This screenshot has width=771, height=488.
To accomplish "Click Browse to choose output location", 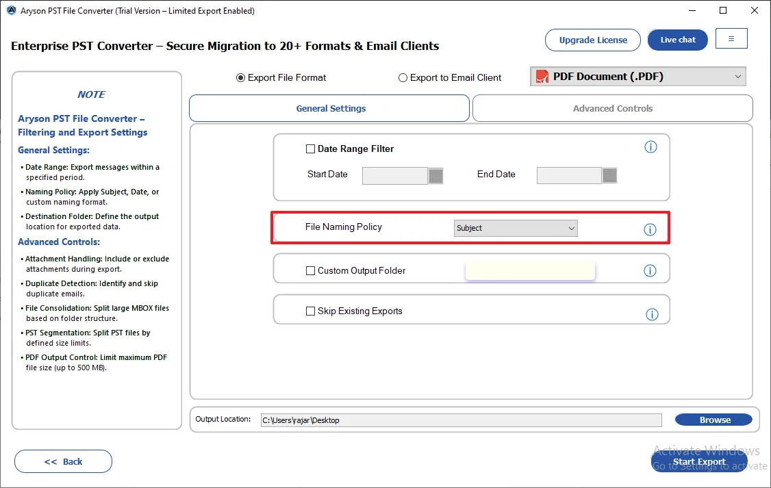I will [x=713, y=420].
